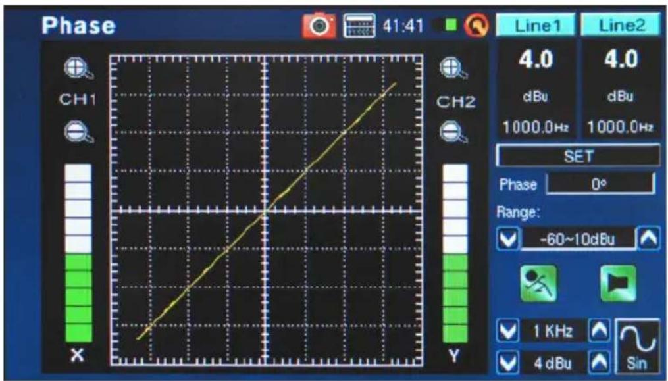Tap the 41:41 timer display
This screenshot has height=381, width=668.
point(403,26)
